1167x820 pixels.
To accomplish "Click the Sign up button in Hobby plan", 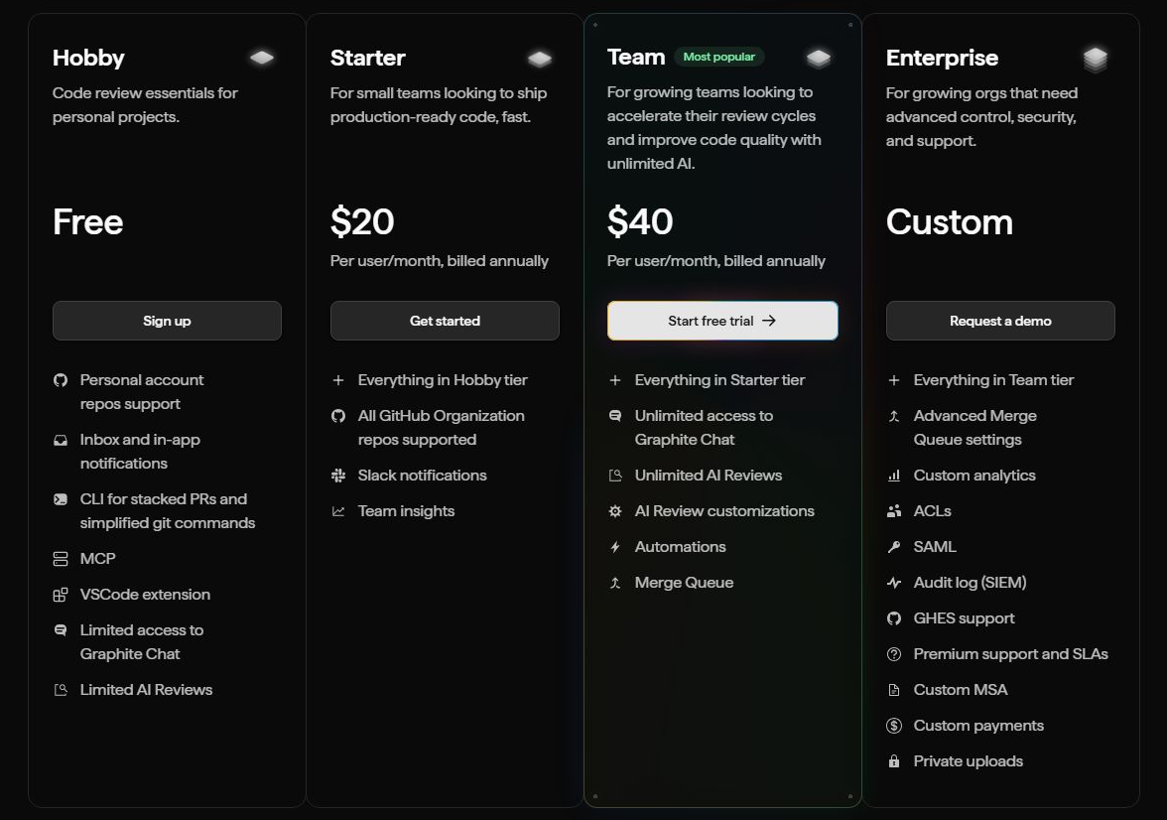I will tap(167, 321).
